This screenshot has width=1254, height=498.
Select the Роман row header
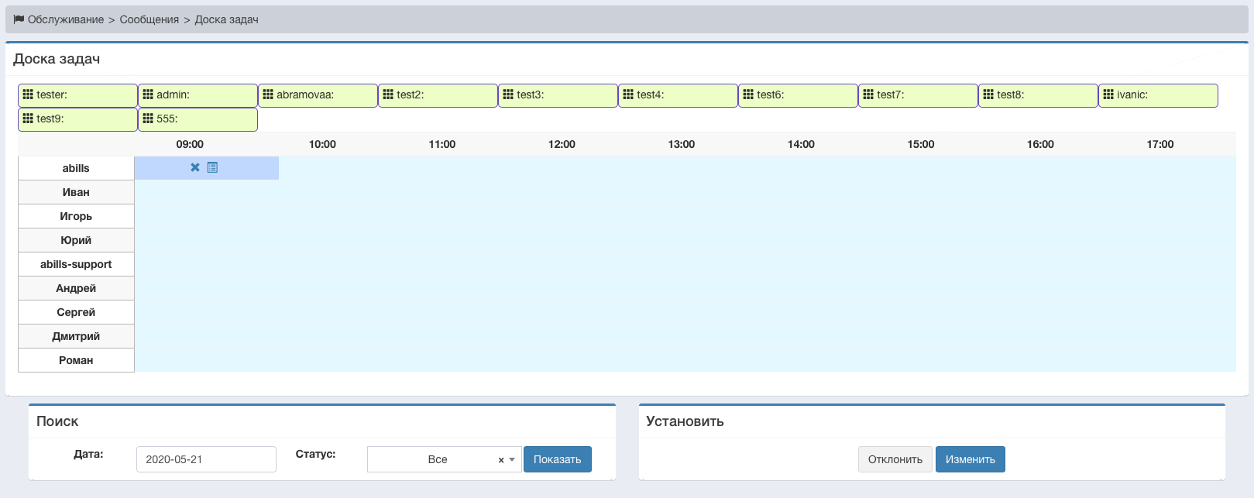76,360
